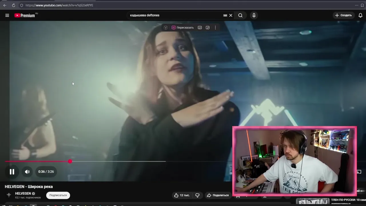
Task: Mute the video volume
Action: (27, 172)
